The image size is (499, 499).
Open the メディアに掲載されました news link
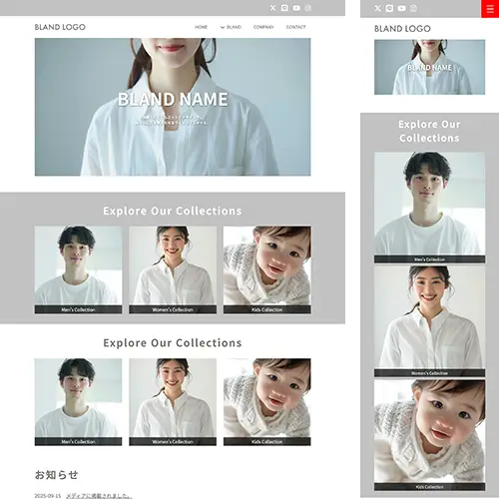tap(99, 496)
